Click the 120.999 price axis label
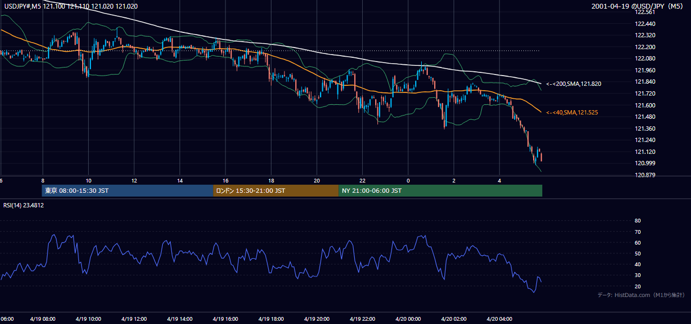 (x=646, y=164)
